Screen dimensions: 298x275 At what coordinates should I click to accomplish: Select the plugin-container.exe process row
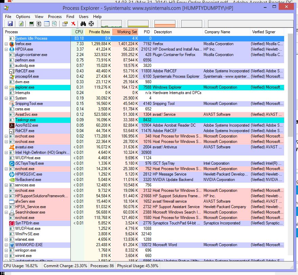[144, 55]
